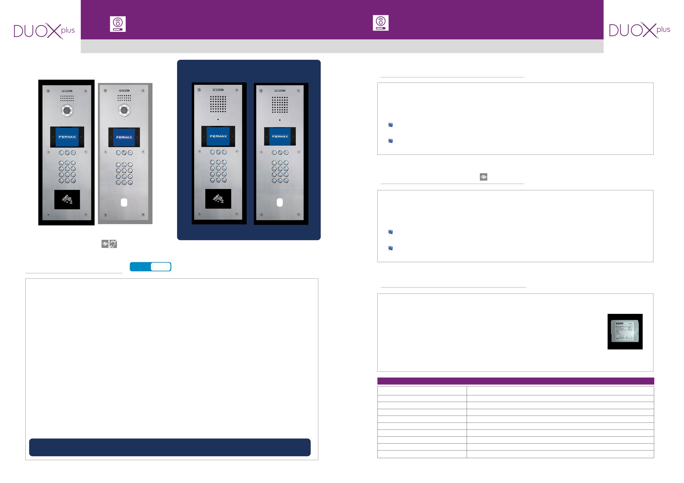
Task: Click the first blue hearing-loop icon in middle box
Action: click(390, 232)
